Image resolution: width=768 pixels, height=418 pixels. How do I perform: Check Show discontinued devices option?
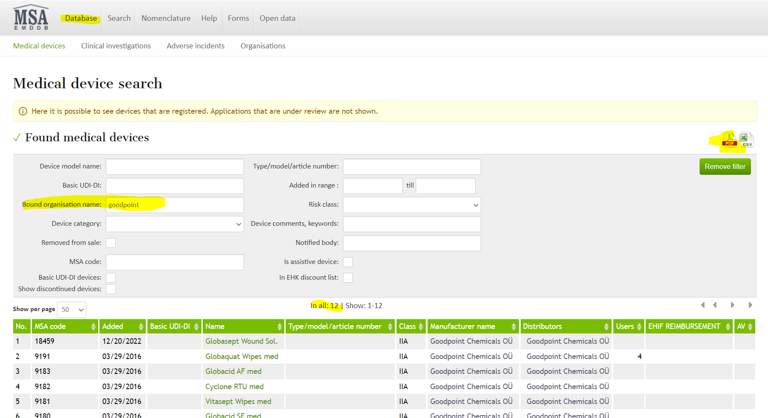(111, 289)
